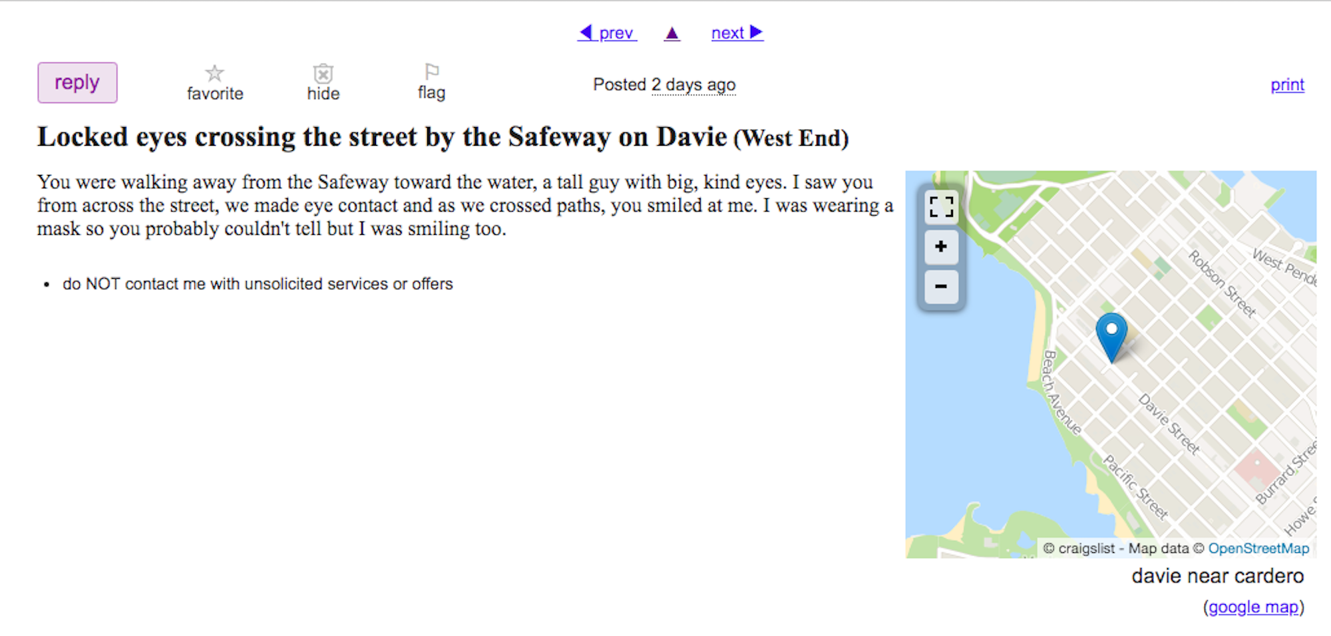This screenshot has width=1331, height=636.
Task: Click the flag label text
Action: tap(431, 93)
